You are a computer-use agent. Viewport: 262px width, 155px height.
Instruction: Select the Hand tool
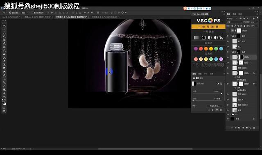[x=4, y=89]
